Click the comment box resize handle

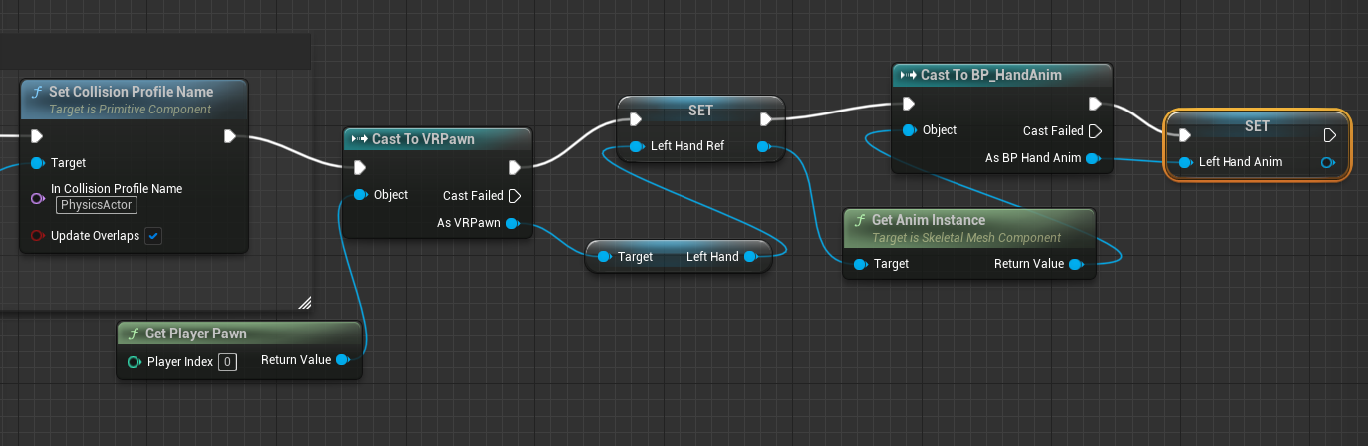(305, 302)
